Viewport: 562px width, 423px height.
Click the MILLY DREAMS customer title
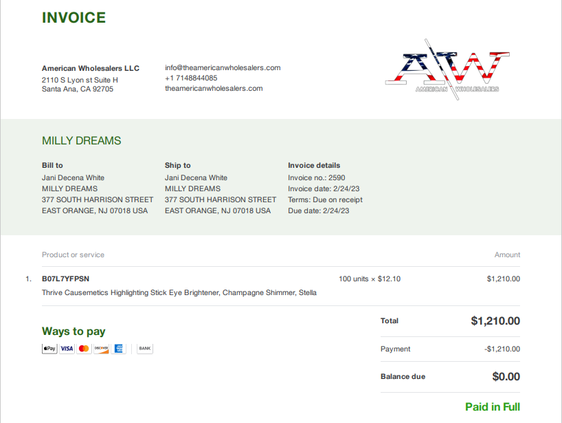tap(81, 140)
